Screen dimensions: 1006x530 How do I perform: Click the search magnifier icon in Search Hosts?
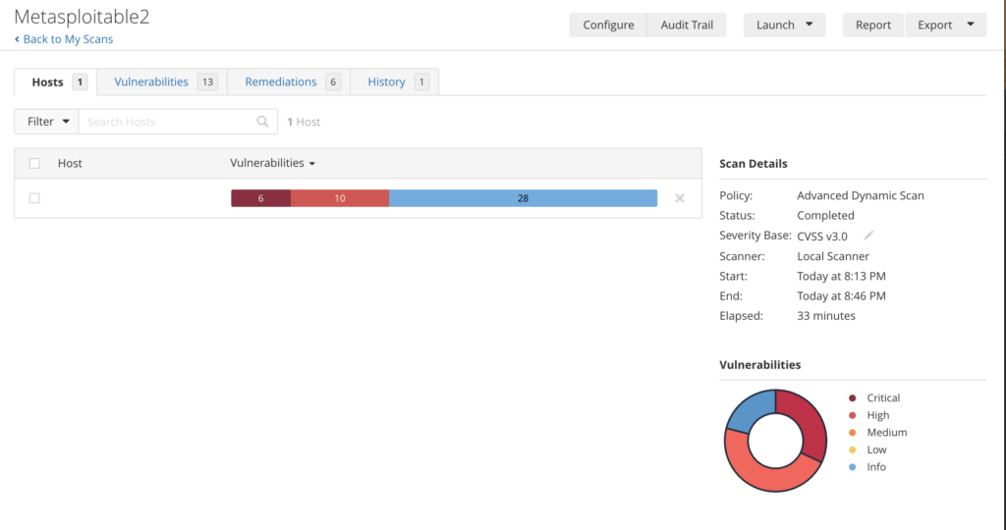(x=262, y=122)
